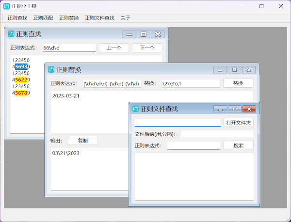291x222 pixels.
Task: Click the main window resize grip
Action: [288, 219]
